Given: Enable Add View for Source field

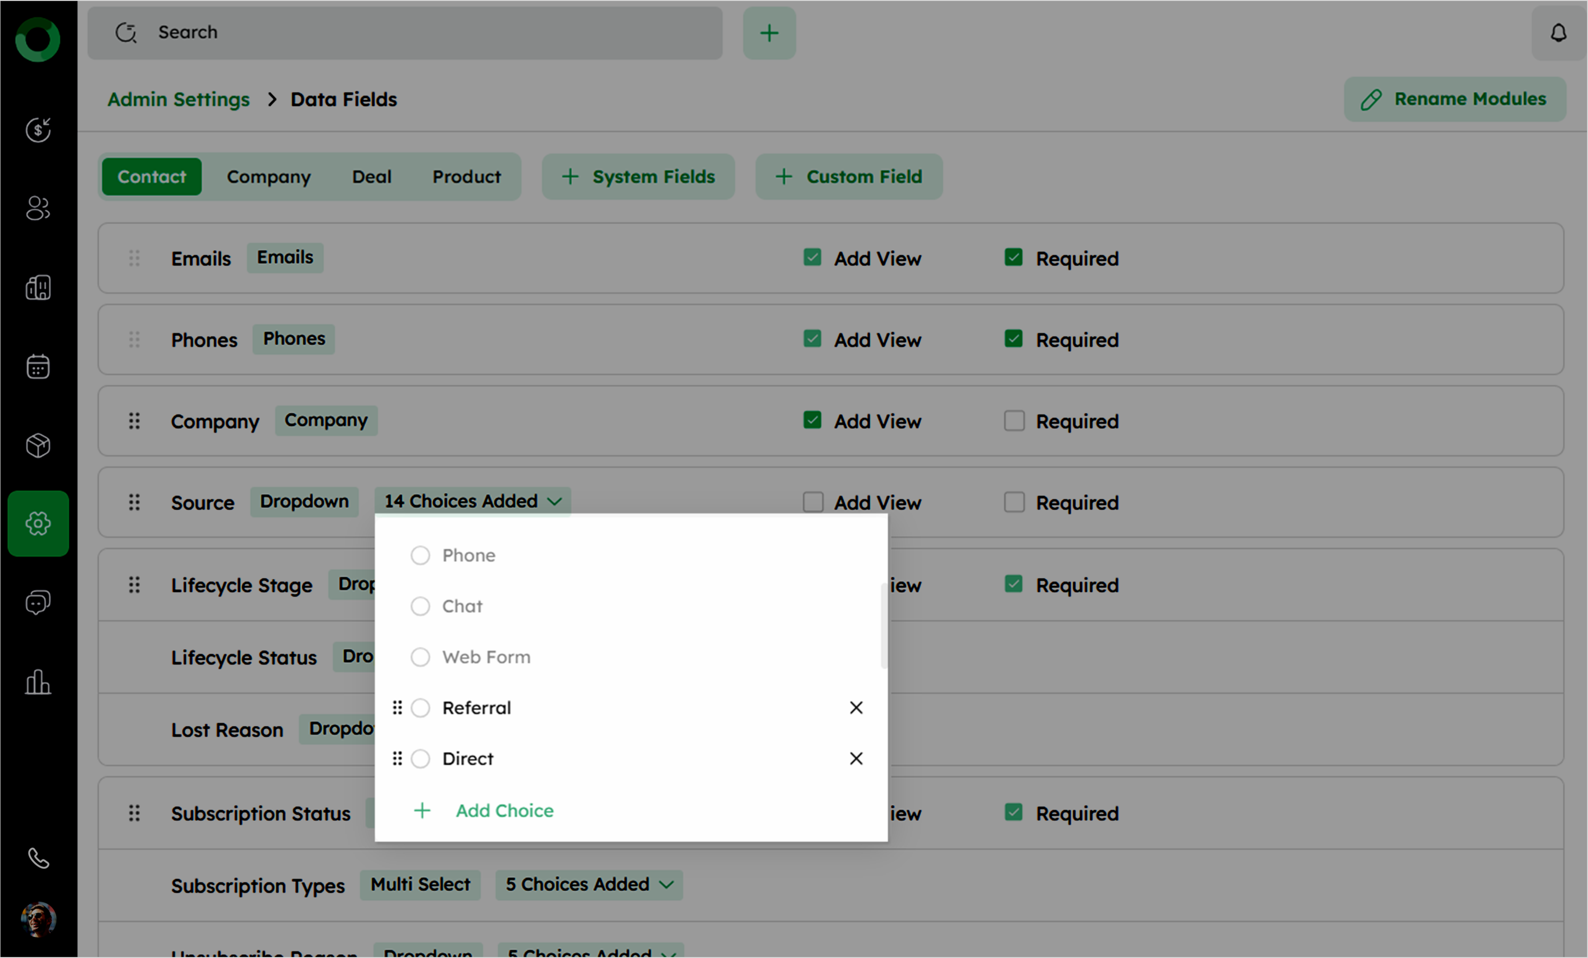Looking at the screenshot, I should coord(813,502).
